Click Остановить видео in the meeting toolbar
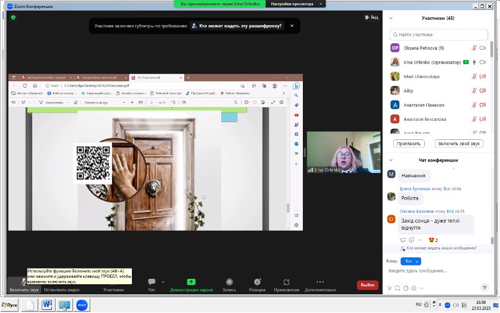 click(x=61, y=289)
